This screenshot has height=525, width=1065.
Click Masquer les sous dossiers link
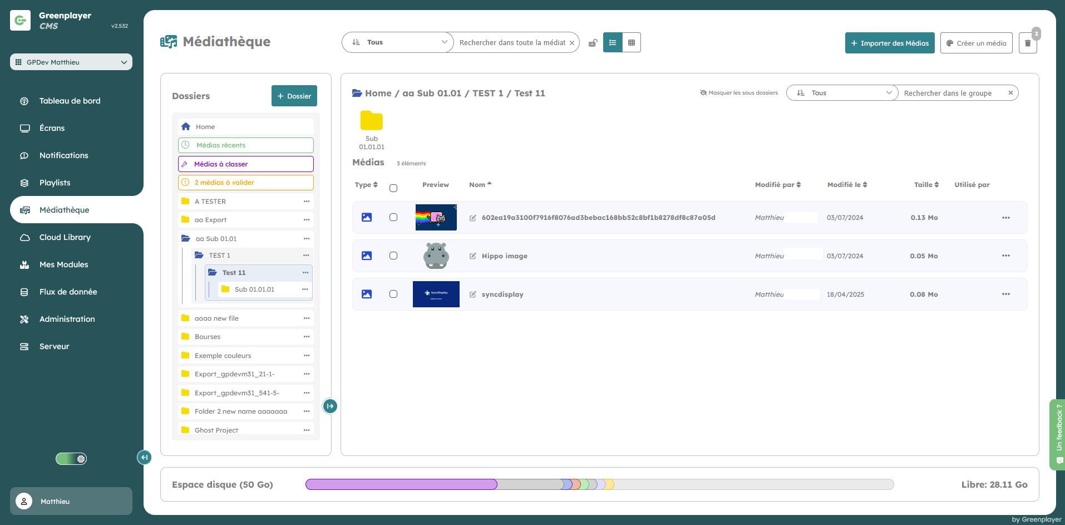click(739, 93)
